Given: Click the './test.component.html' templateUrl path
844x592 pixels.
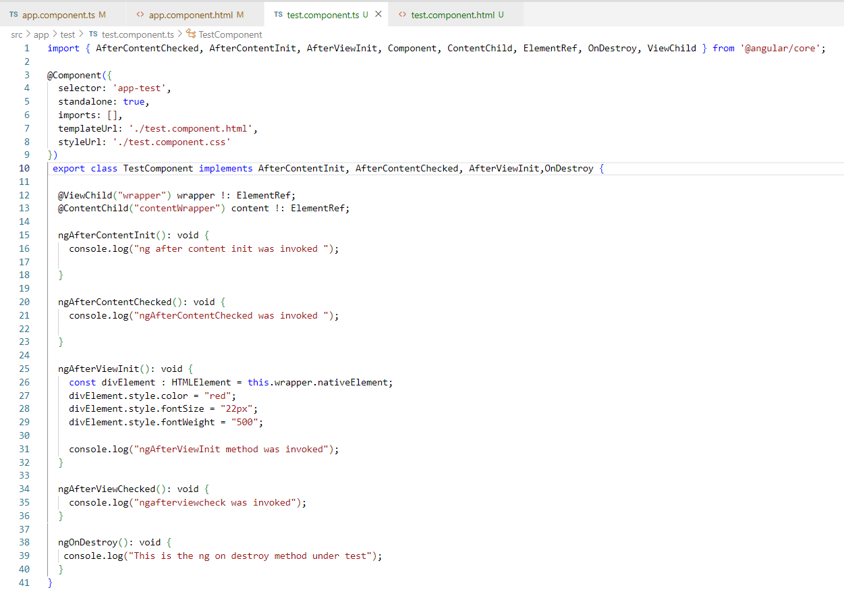Looking at the screenshot, I should (193, 128).
